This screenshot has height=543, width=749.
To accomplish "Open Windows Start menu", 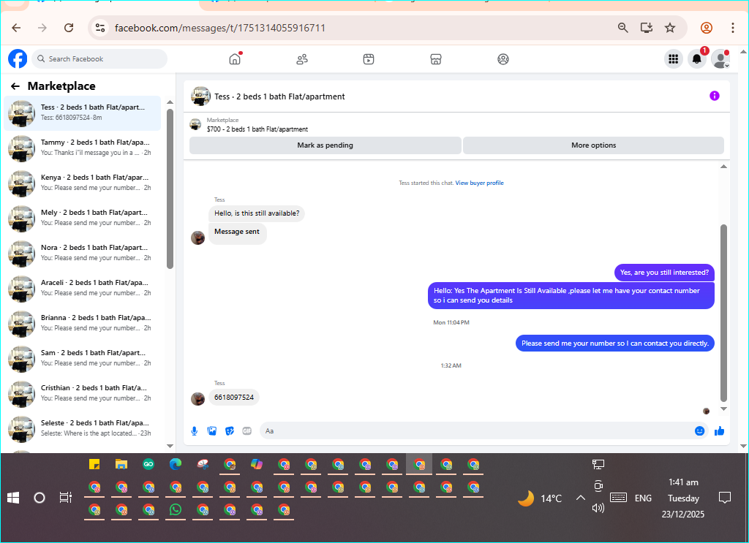I will (x=13, y=498).
